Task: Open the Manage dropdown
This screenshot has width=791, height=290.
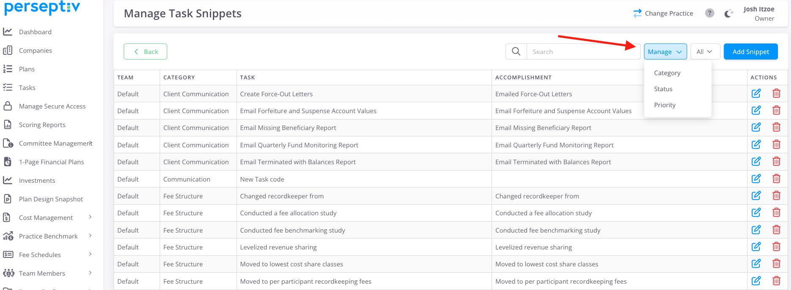Action: coord(665,51)
